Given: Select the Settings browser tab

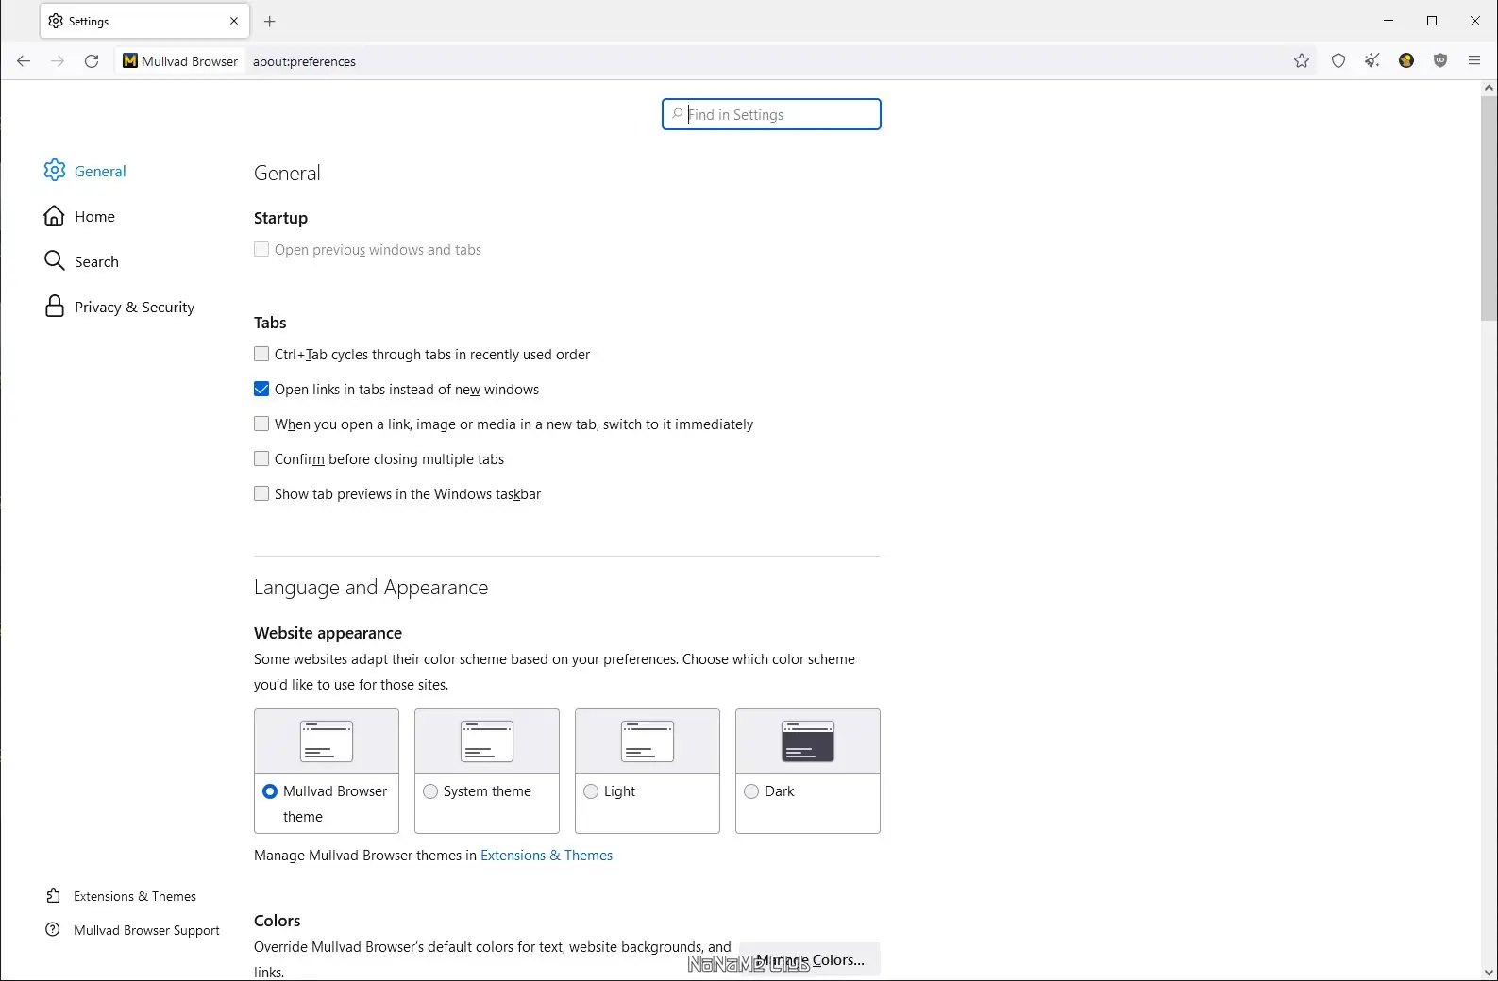Looking at the screenshot, I should click(144, 21).
